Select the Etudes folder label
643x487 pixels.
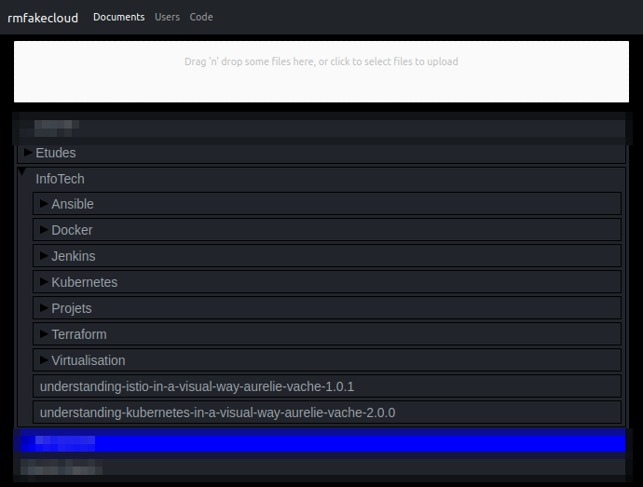point(56,153)
